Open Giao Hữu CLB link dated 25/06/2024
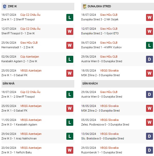This screenshot has width=154, height=156. click(29, 43)
